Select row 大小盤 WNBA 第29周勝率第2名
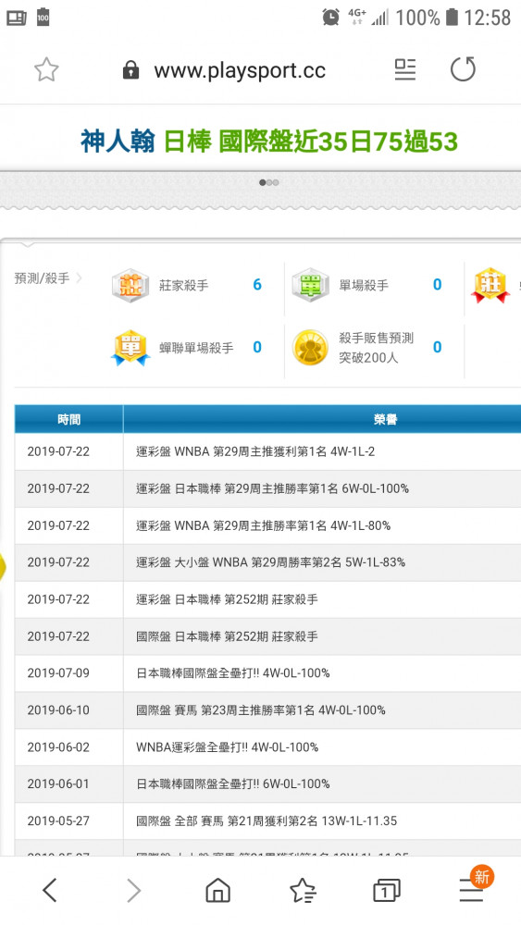This screenshot has height=925, width=521. 267,562
